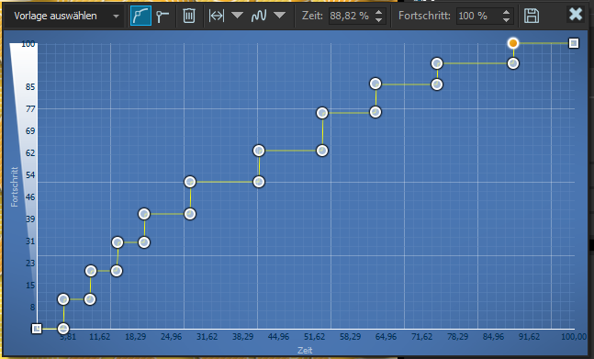
Task: Select the smooth curve point mode icon
Action: click(x=140, y=16)
